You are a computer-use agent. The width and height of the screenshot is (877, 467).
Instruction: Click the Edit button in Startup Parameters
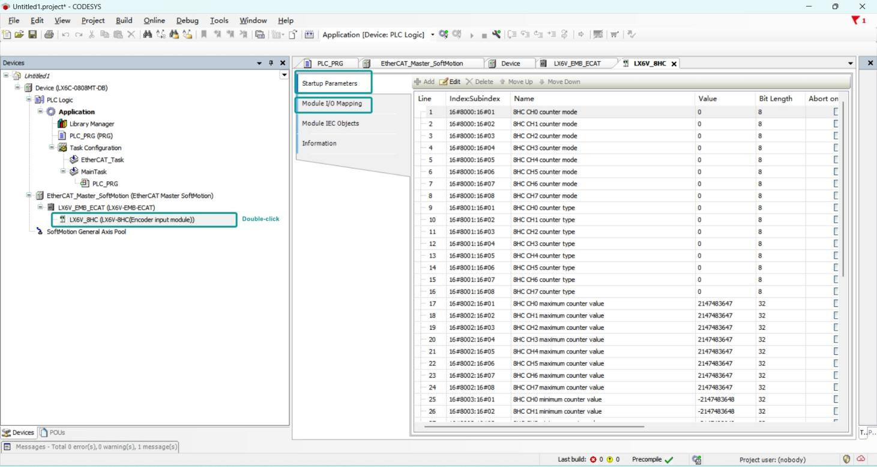click(x=450, y=82)
